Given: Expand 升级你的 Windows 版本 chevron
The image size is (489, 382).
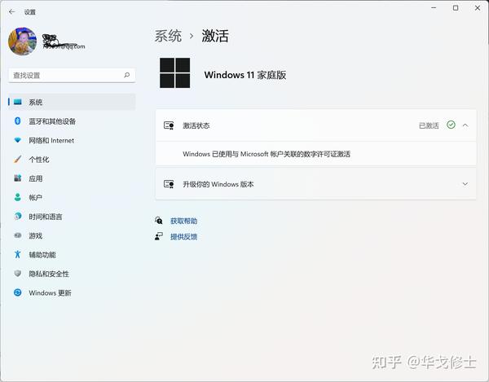Looking at the screenshot, I should (465, 184).
